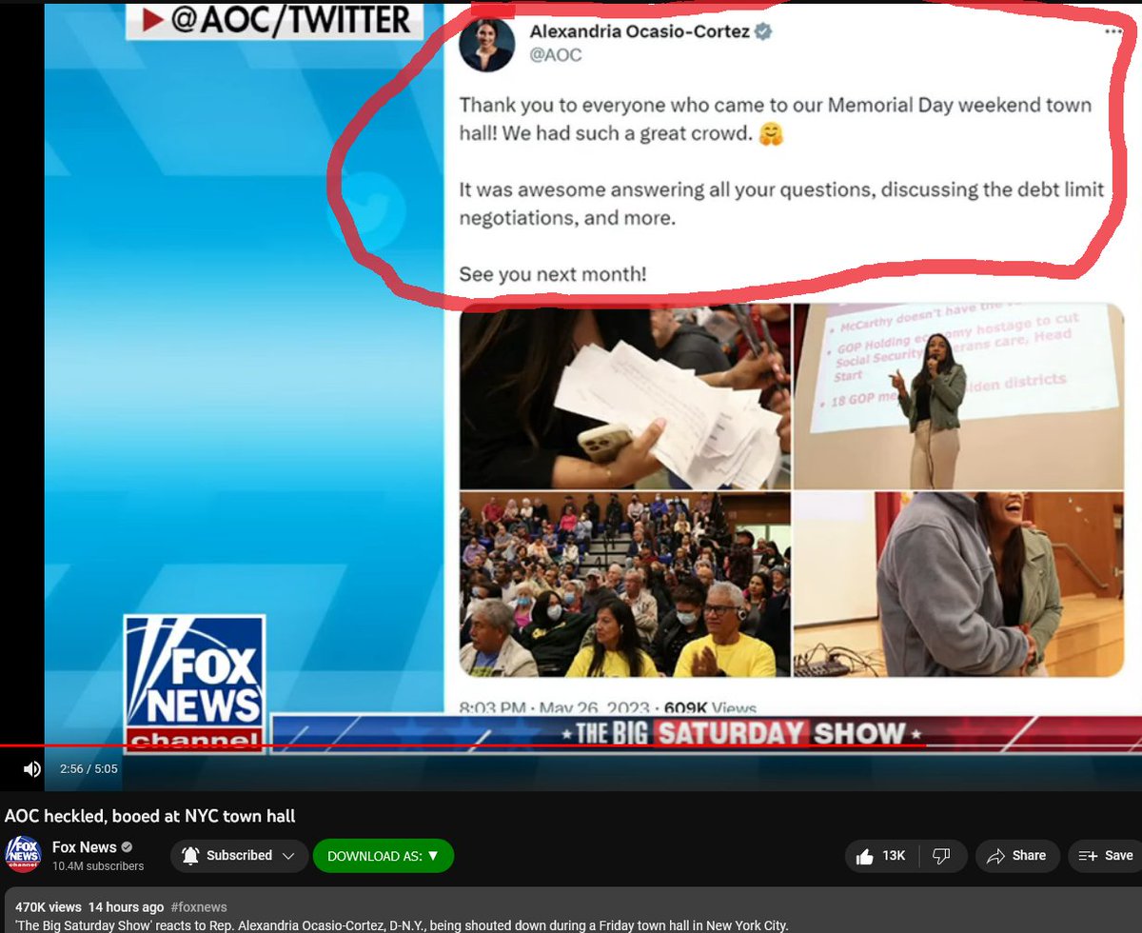Click the tweet photo of speaker on stage
This screenshot has width=1142, height=933.
tap(958, 396)
